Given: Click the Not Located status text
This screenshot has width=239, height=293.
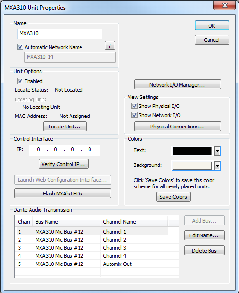Looking at the screenshot, I should (69, 90).
